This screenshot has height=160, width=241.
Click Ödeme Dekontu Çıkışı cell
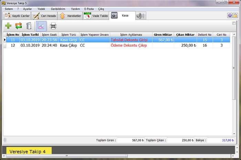(131, 45)
